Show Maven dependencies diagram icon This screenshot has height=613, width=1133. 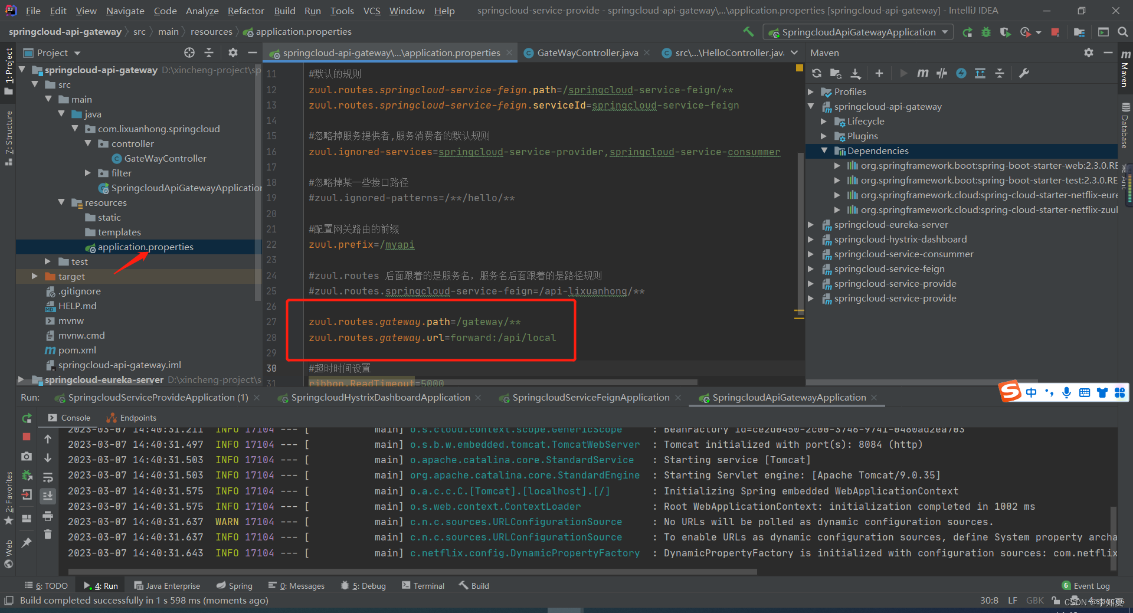click(x=980, y=73)
